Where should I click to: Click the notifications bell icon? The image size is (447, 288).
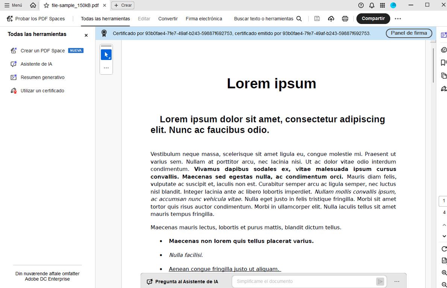371,5
